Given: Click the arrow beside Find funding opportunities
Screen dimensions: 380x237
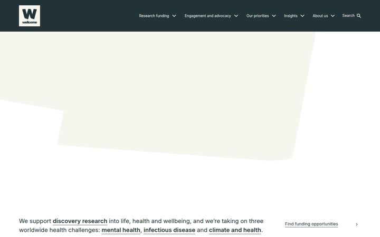Looking at the screenshot, I should pyautogui.click(x=357, y=224).
